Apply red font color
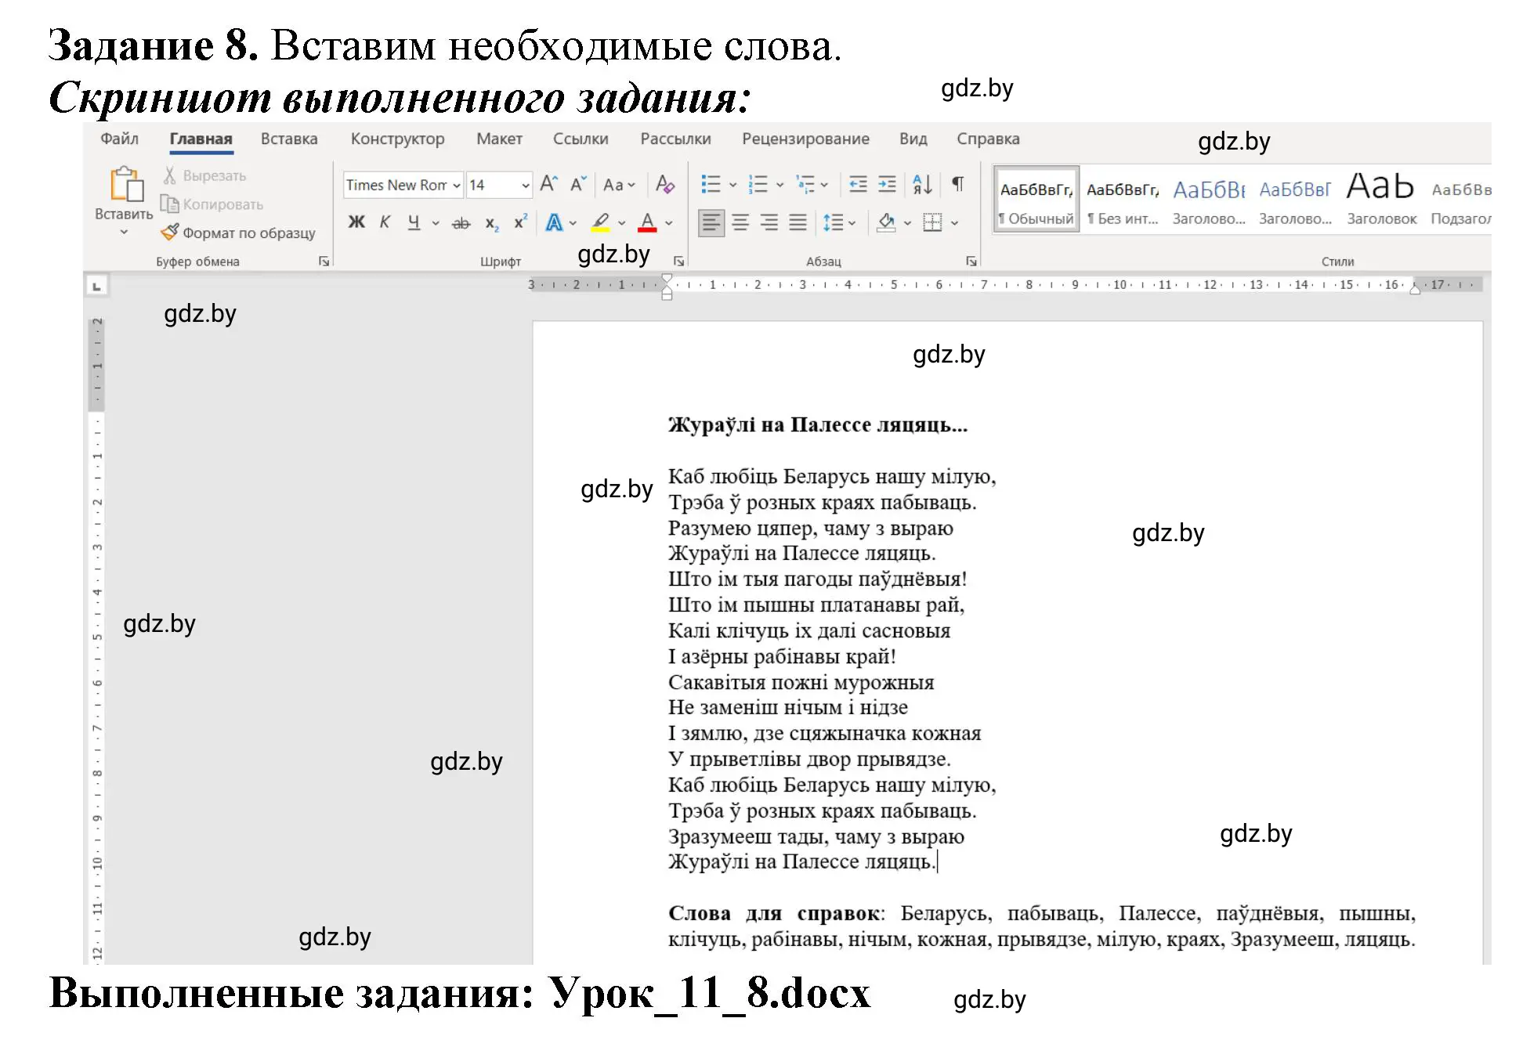Viewport: 1530px width, 1047px height. [x=647, y=223]
